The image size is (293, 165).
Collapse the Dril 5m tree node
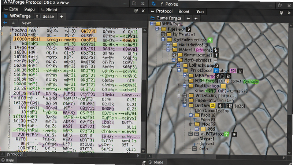coord(185,106)
